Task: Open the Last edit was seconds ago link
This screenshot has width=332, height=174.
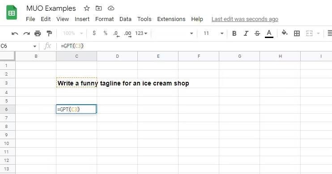Action: (x=245, y=19)
